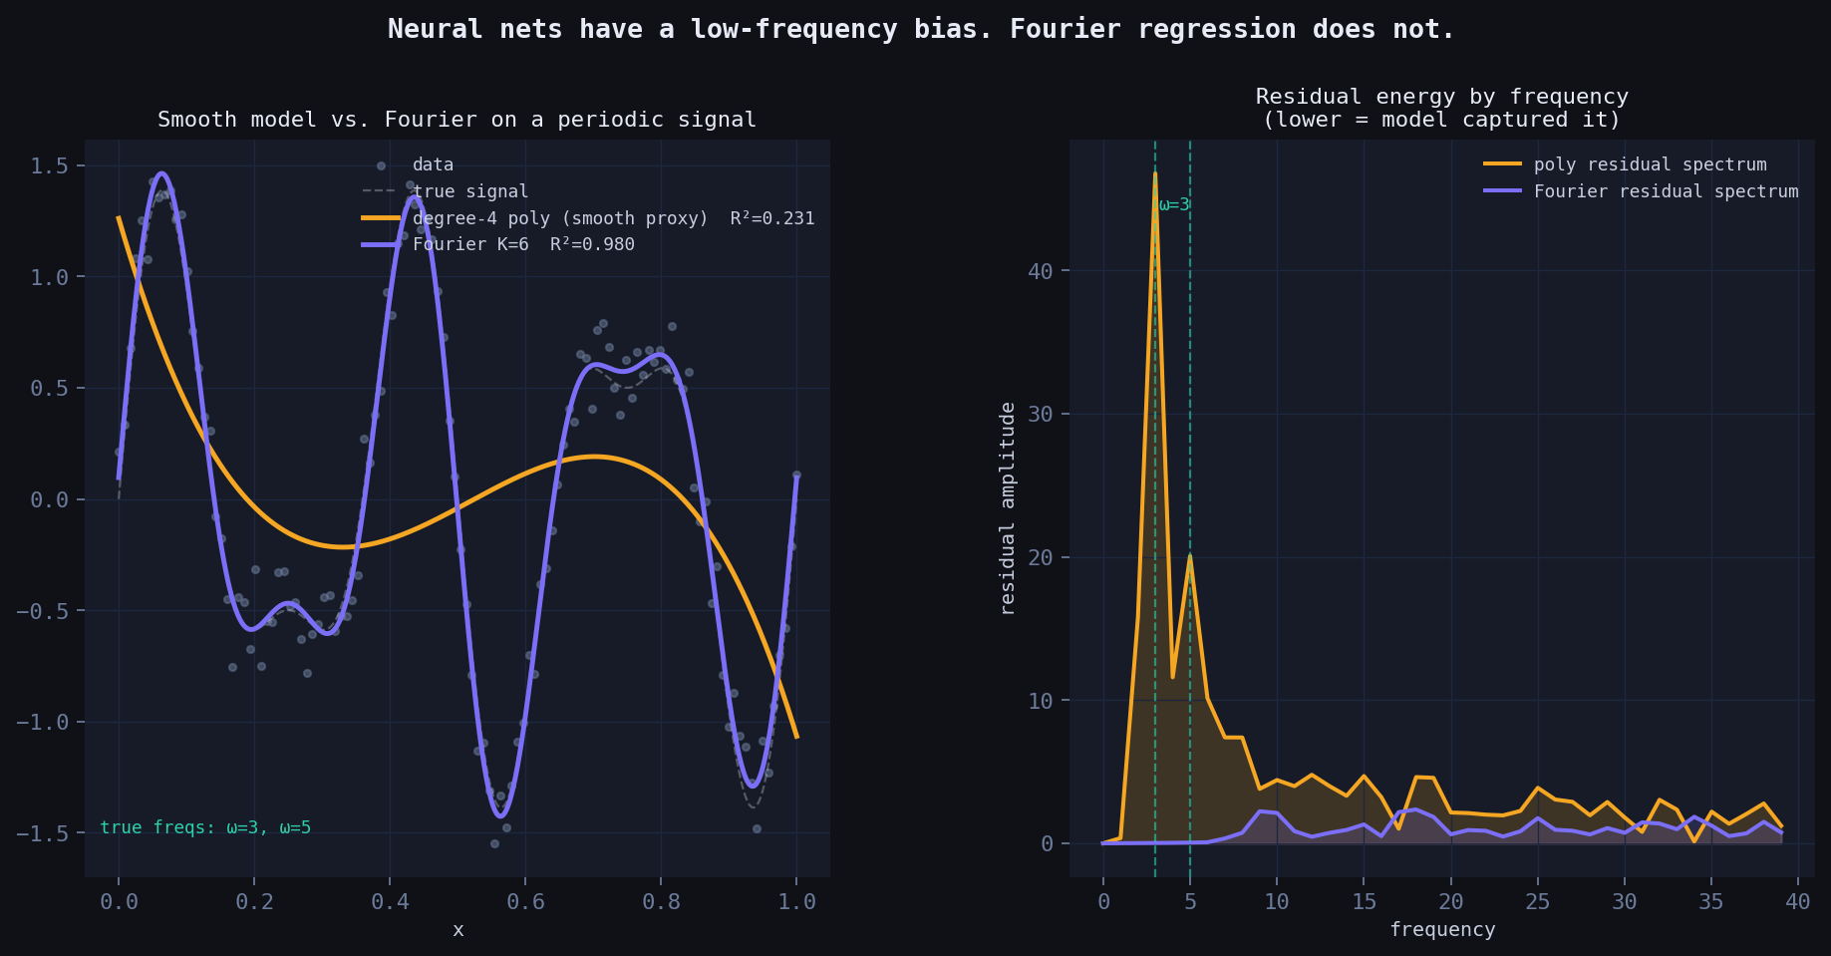This screenshot has width=1831, height=956.
Task: Click the purple Fourier K=6 legend swatch
Action: (381, 245)
